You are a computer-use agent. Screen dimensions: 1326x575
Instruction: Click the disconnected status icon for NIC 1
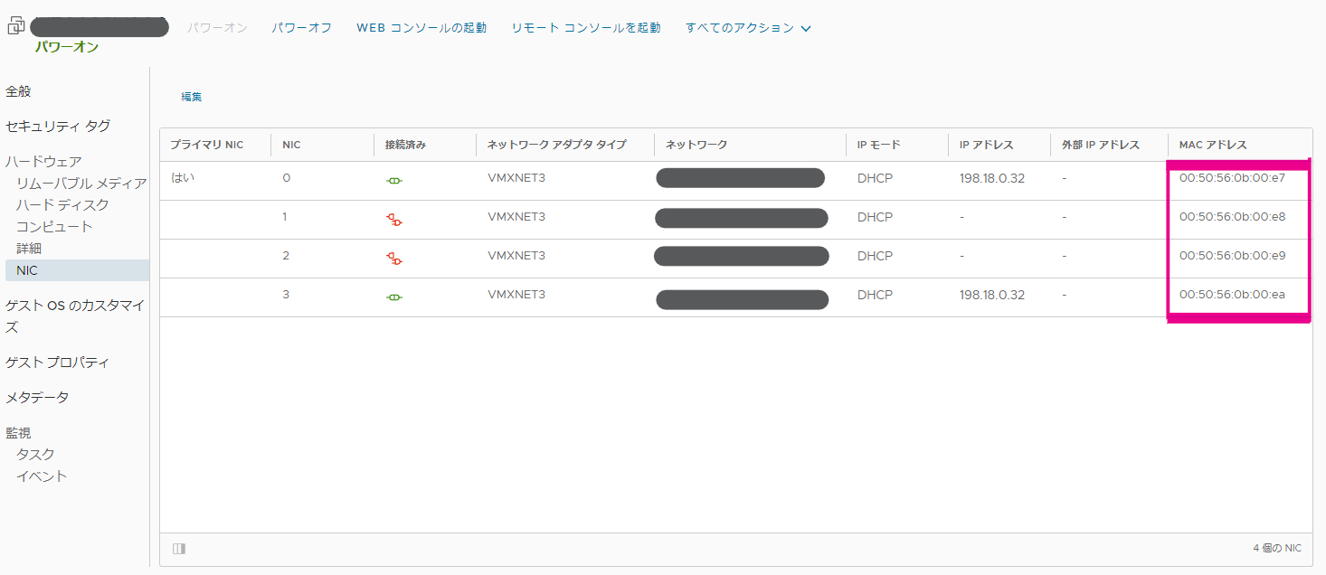click(393, 219)
